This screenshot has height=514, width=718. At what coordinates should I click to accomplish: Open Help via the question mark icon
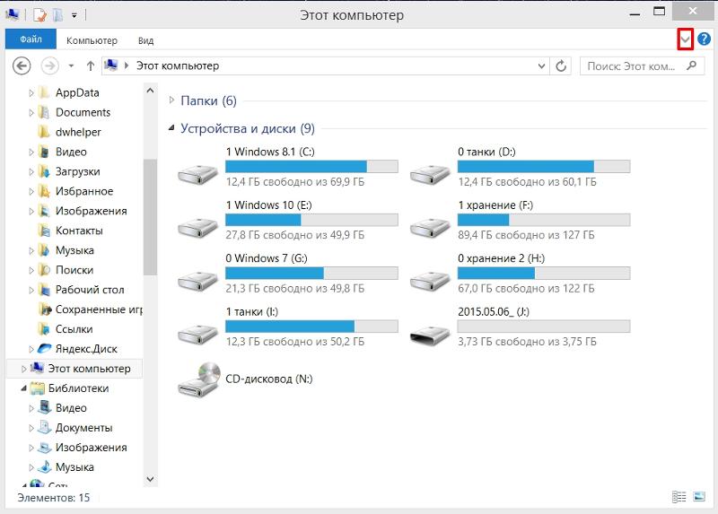(x=704, y=39)
